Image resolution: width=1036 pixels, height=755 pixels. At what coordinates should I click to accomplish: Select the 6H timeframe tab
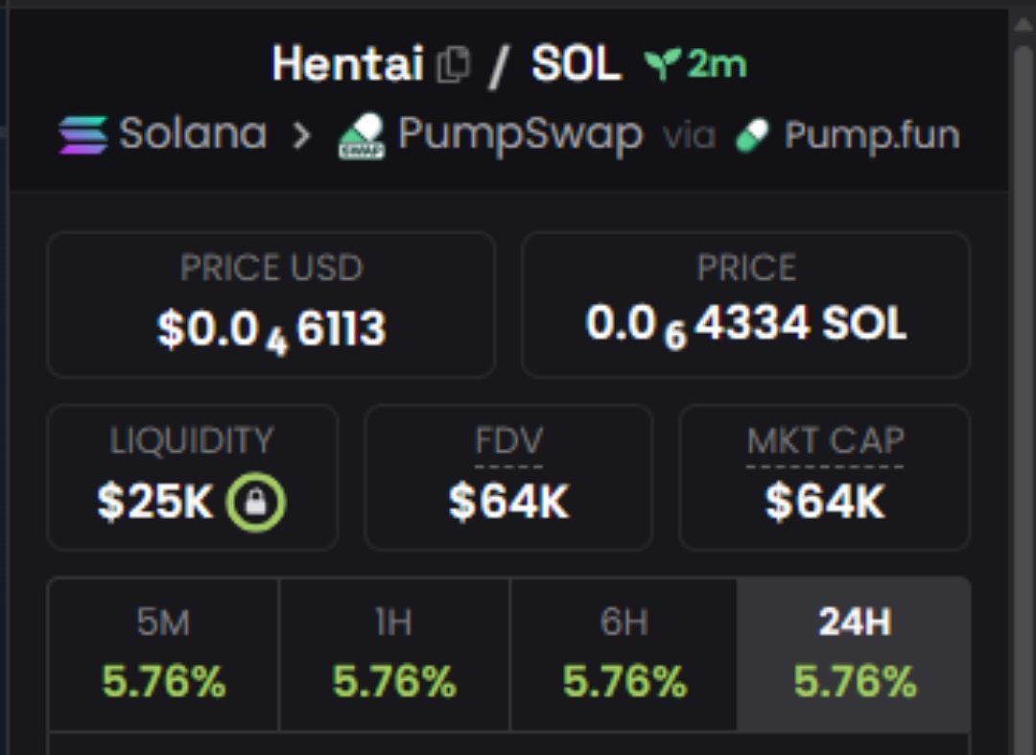tap(624, 654)
